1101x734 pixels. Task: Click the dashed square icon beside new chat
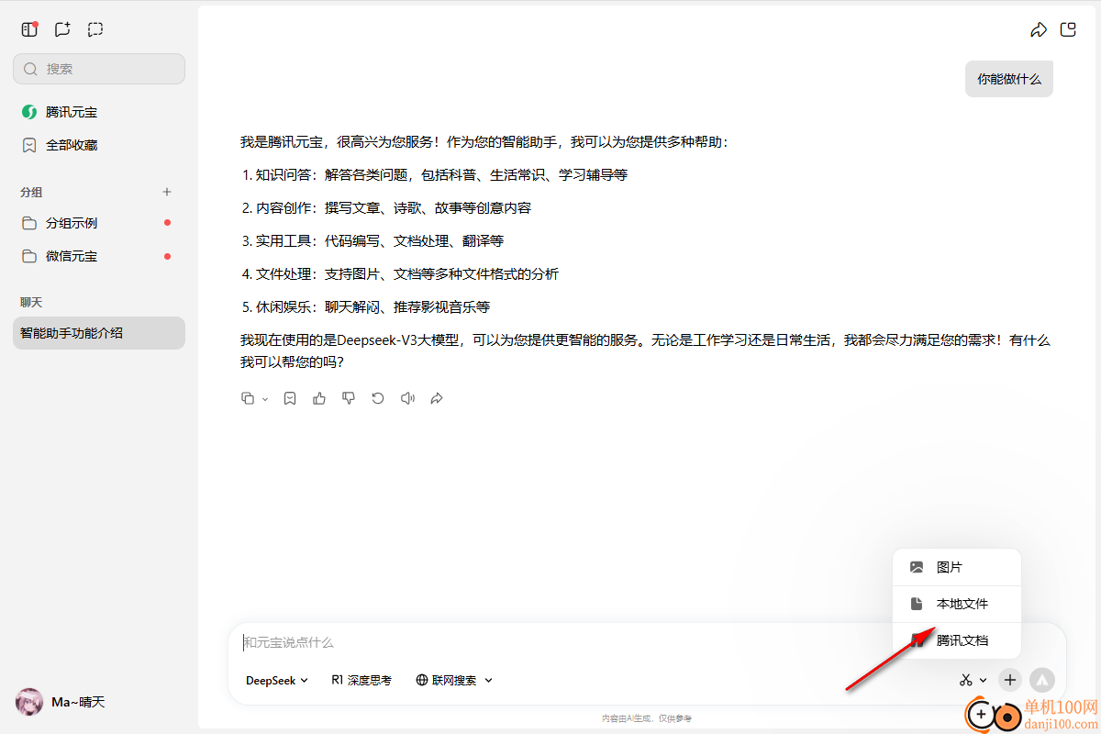[95, 29]
